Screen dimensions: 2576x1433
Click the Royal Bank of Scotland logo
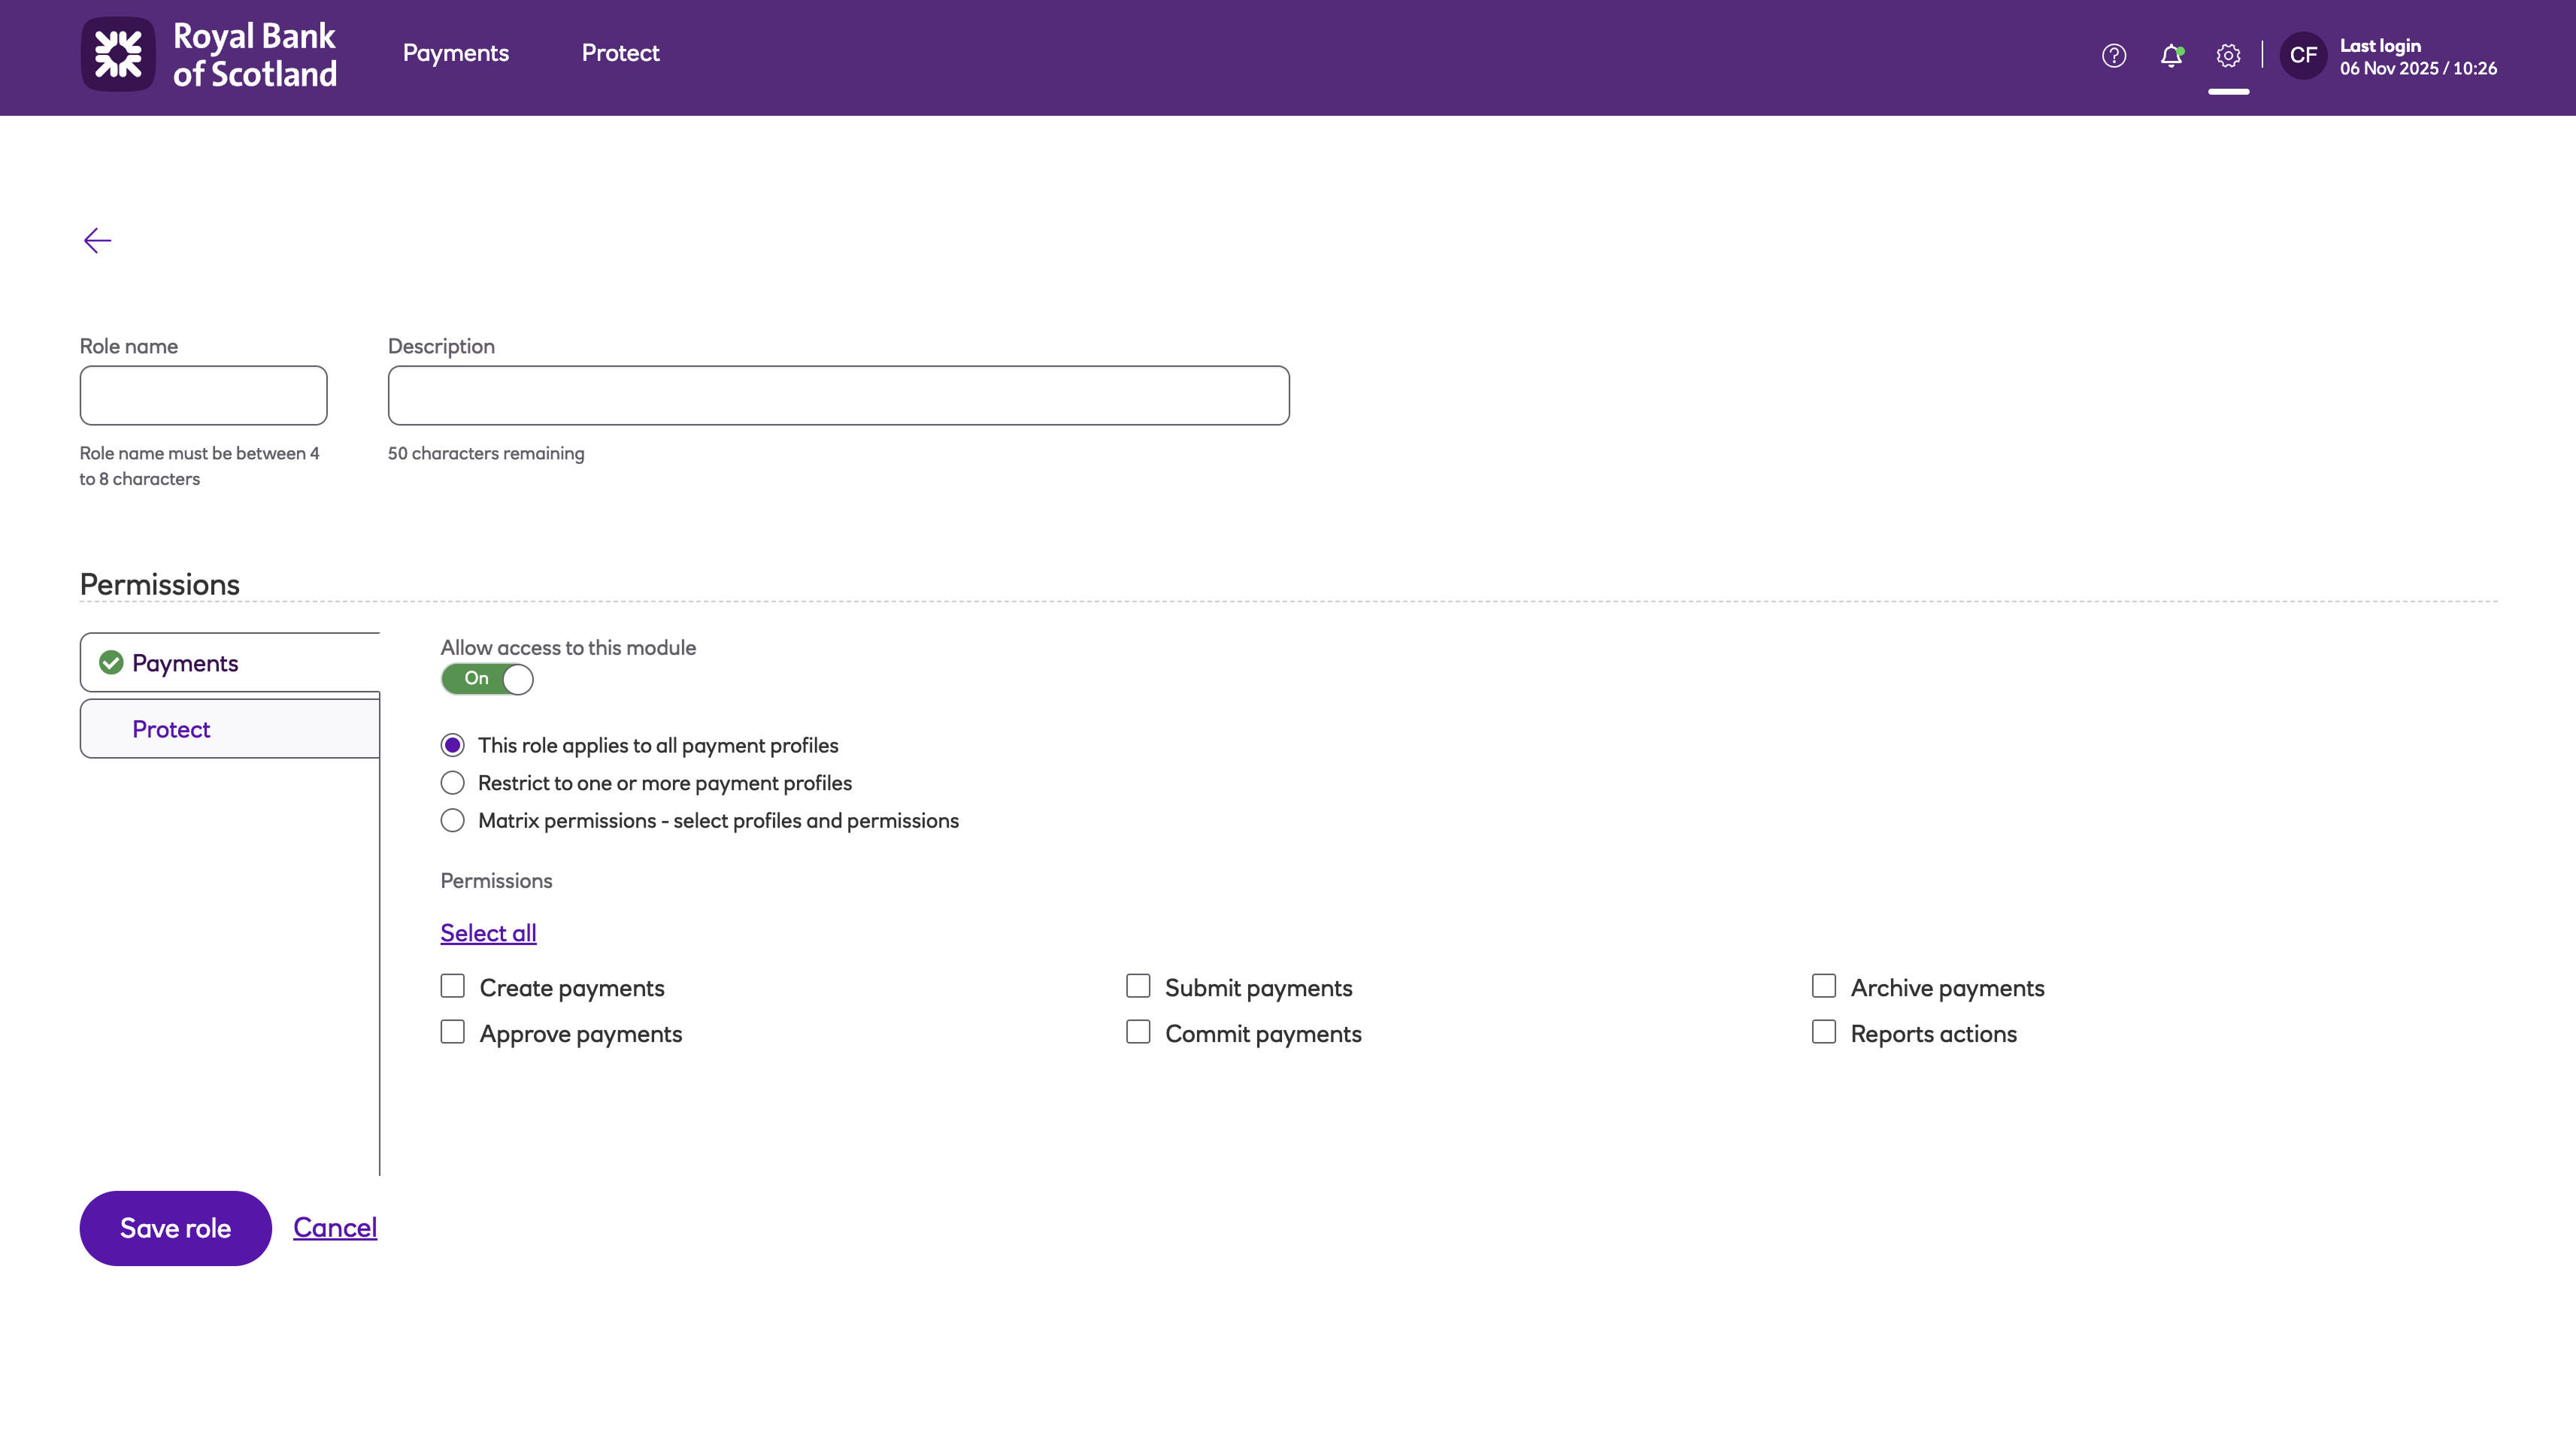[209, 55]
